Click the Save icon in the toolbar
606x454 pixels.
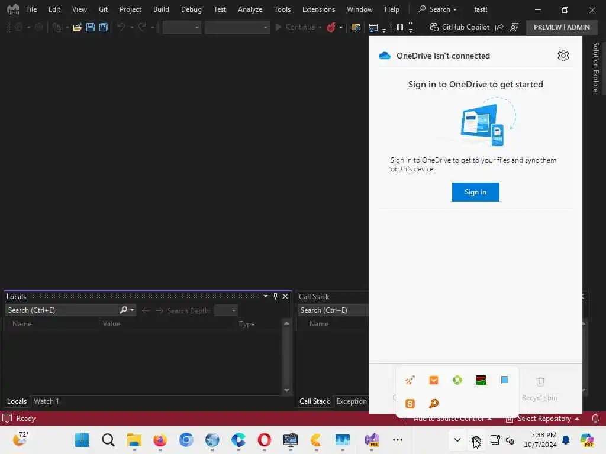point(91,27)
